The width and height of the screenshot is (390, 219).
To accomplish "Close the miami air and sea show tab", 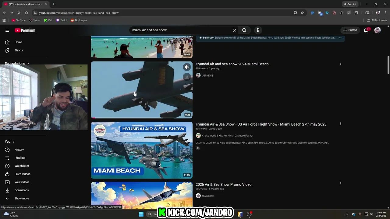I will [x=46, y=4].
